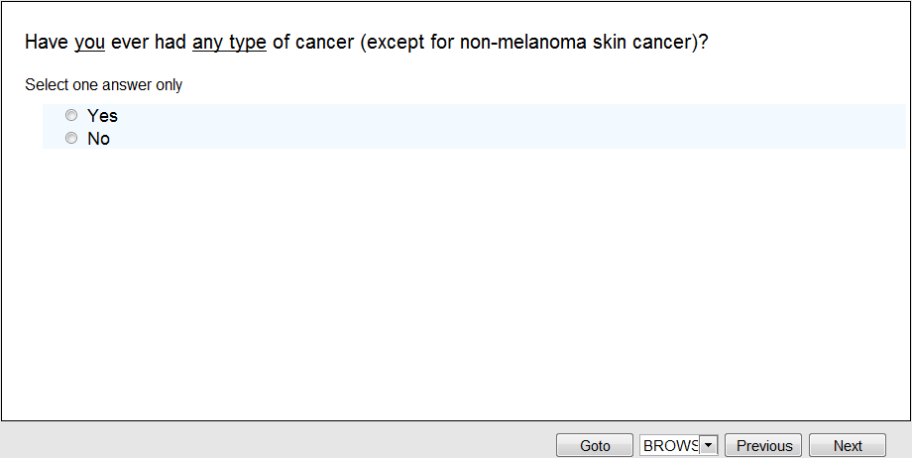Viewport: 912px width, 458px height.
Task: Click the word "Have" starting the question
Action: click(x=47, y=44)
